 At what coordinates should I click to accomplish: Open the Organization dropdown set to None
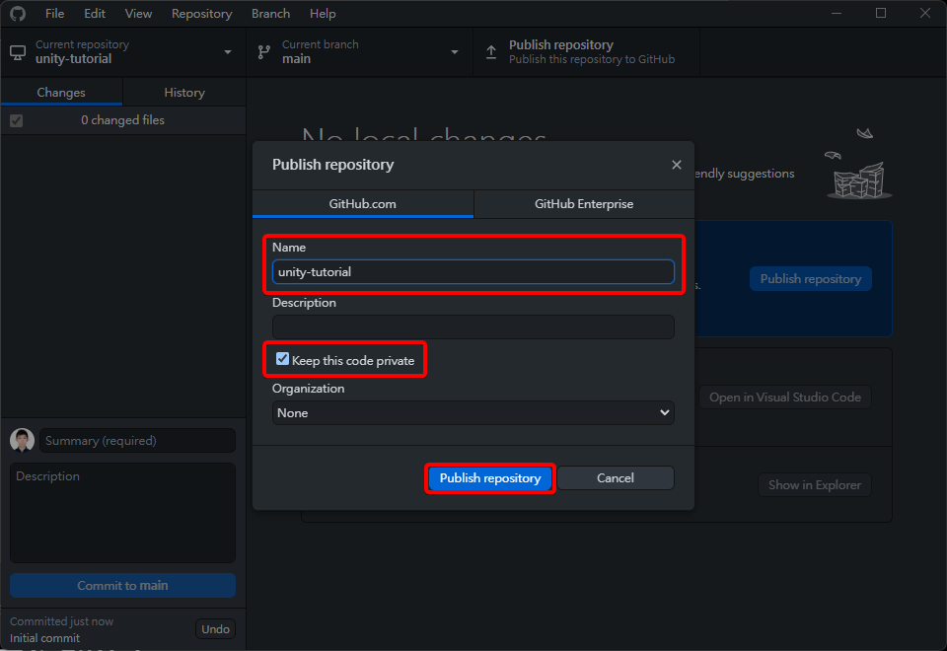(473, 413)
